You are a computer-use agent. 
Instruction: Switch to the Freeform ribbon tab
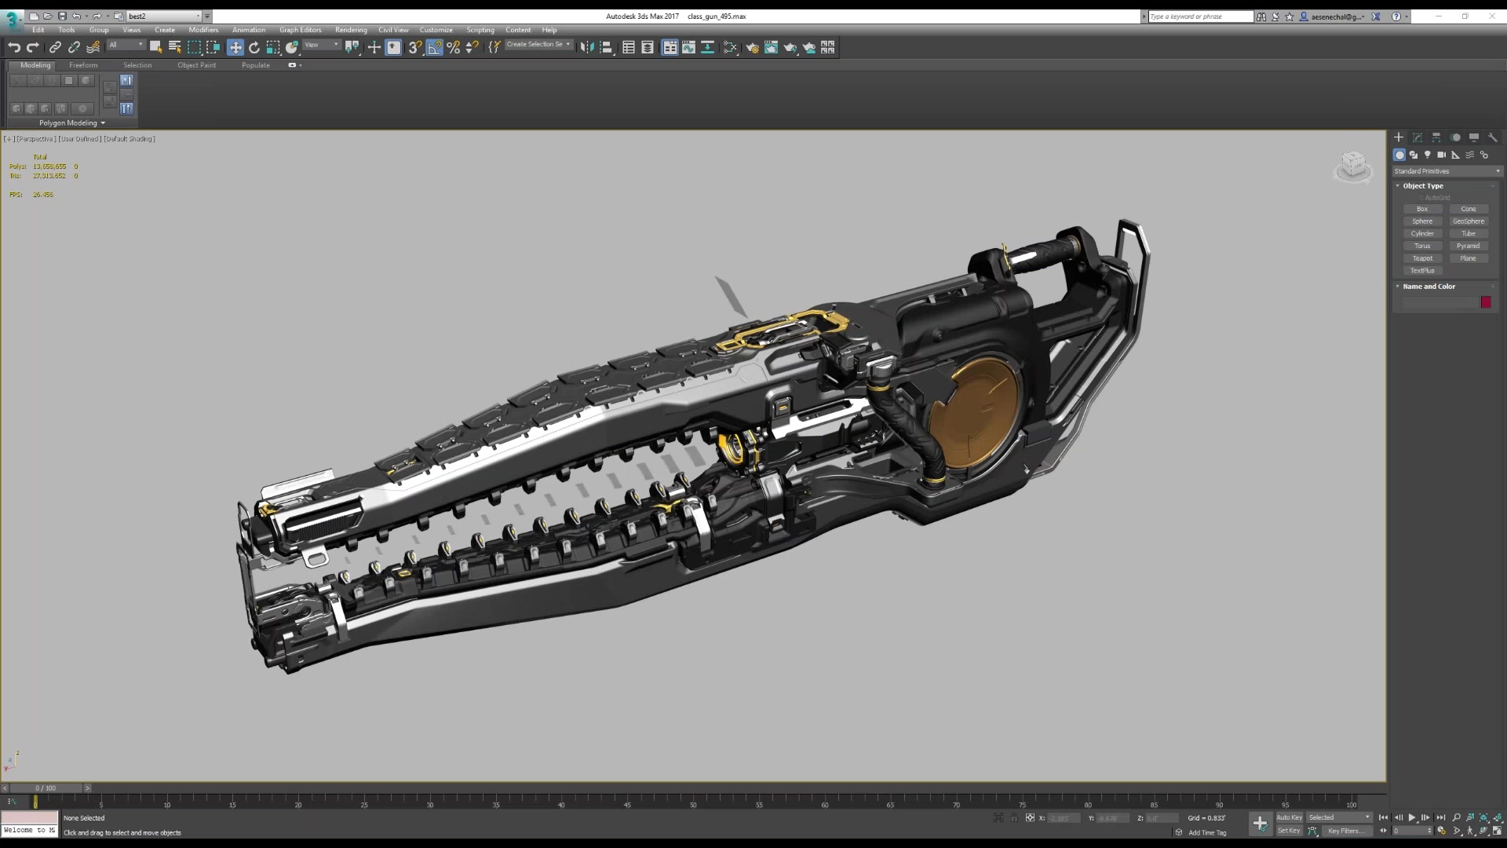83,65
